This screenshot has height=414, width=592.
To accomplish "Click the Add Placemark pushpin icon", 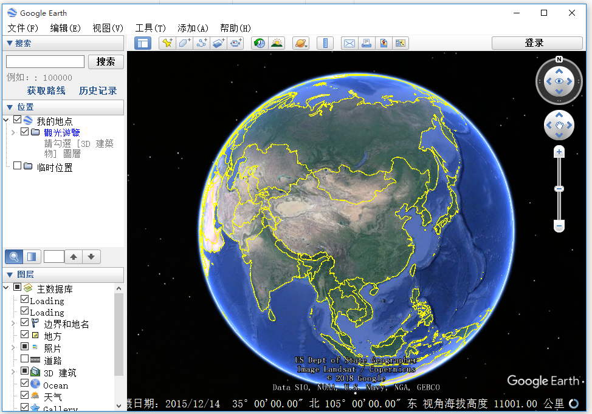I will [167, 43].
